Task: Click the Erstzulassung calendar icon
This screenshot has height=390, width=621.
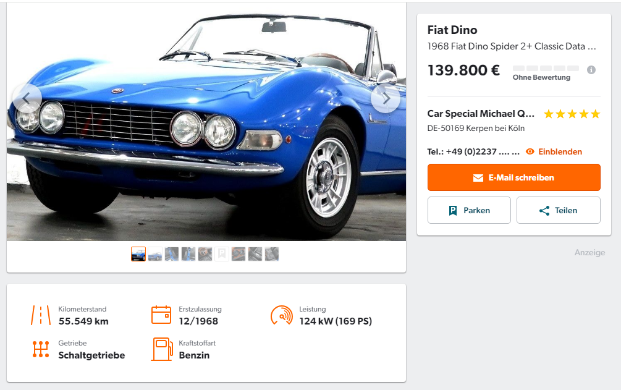Action: (161, 315)
